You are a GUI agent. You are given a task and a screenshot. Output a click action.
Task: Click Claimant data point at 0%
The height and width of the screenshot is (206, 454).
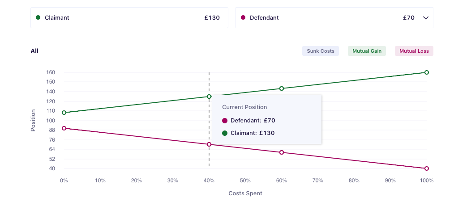64,113
